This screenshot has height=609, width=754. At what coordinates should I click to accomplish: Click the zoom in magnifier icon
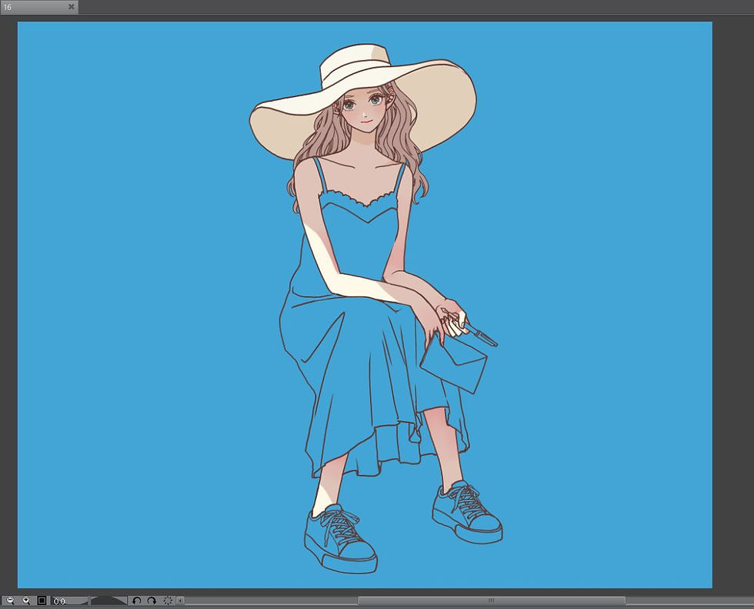click(x=26, y=601)
